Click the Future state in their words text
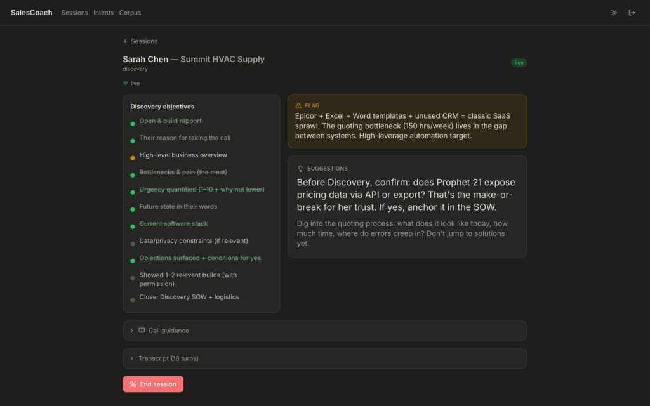The height and width of the screenshot is (406, 650). click(x=178, y=206)
